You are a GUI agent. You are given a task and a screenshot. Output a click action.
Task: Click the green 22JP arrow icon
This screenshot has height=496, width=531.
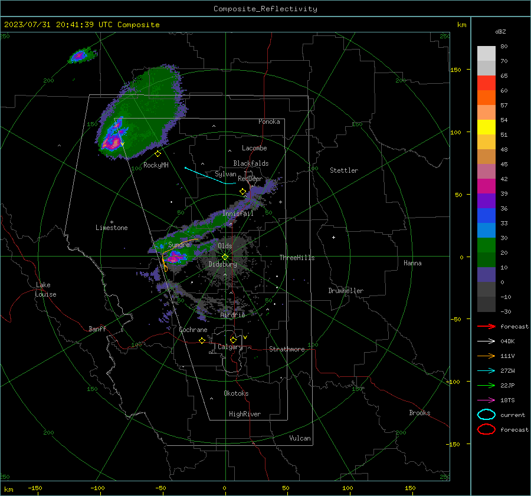click(x=486, y=385)
